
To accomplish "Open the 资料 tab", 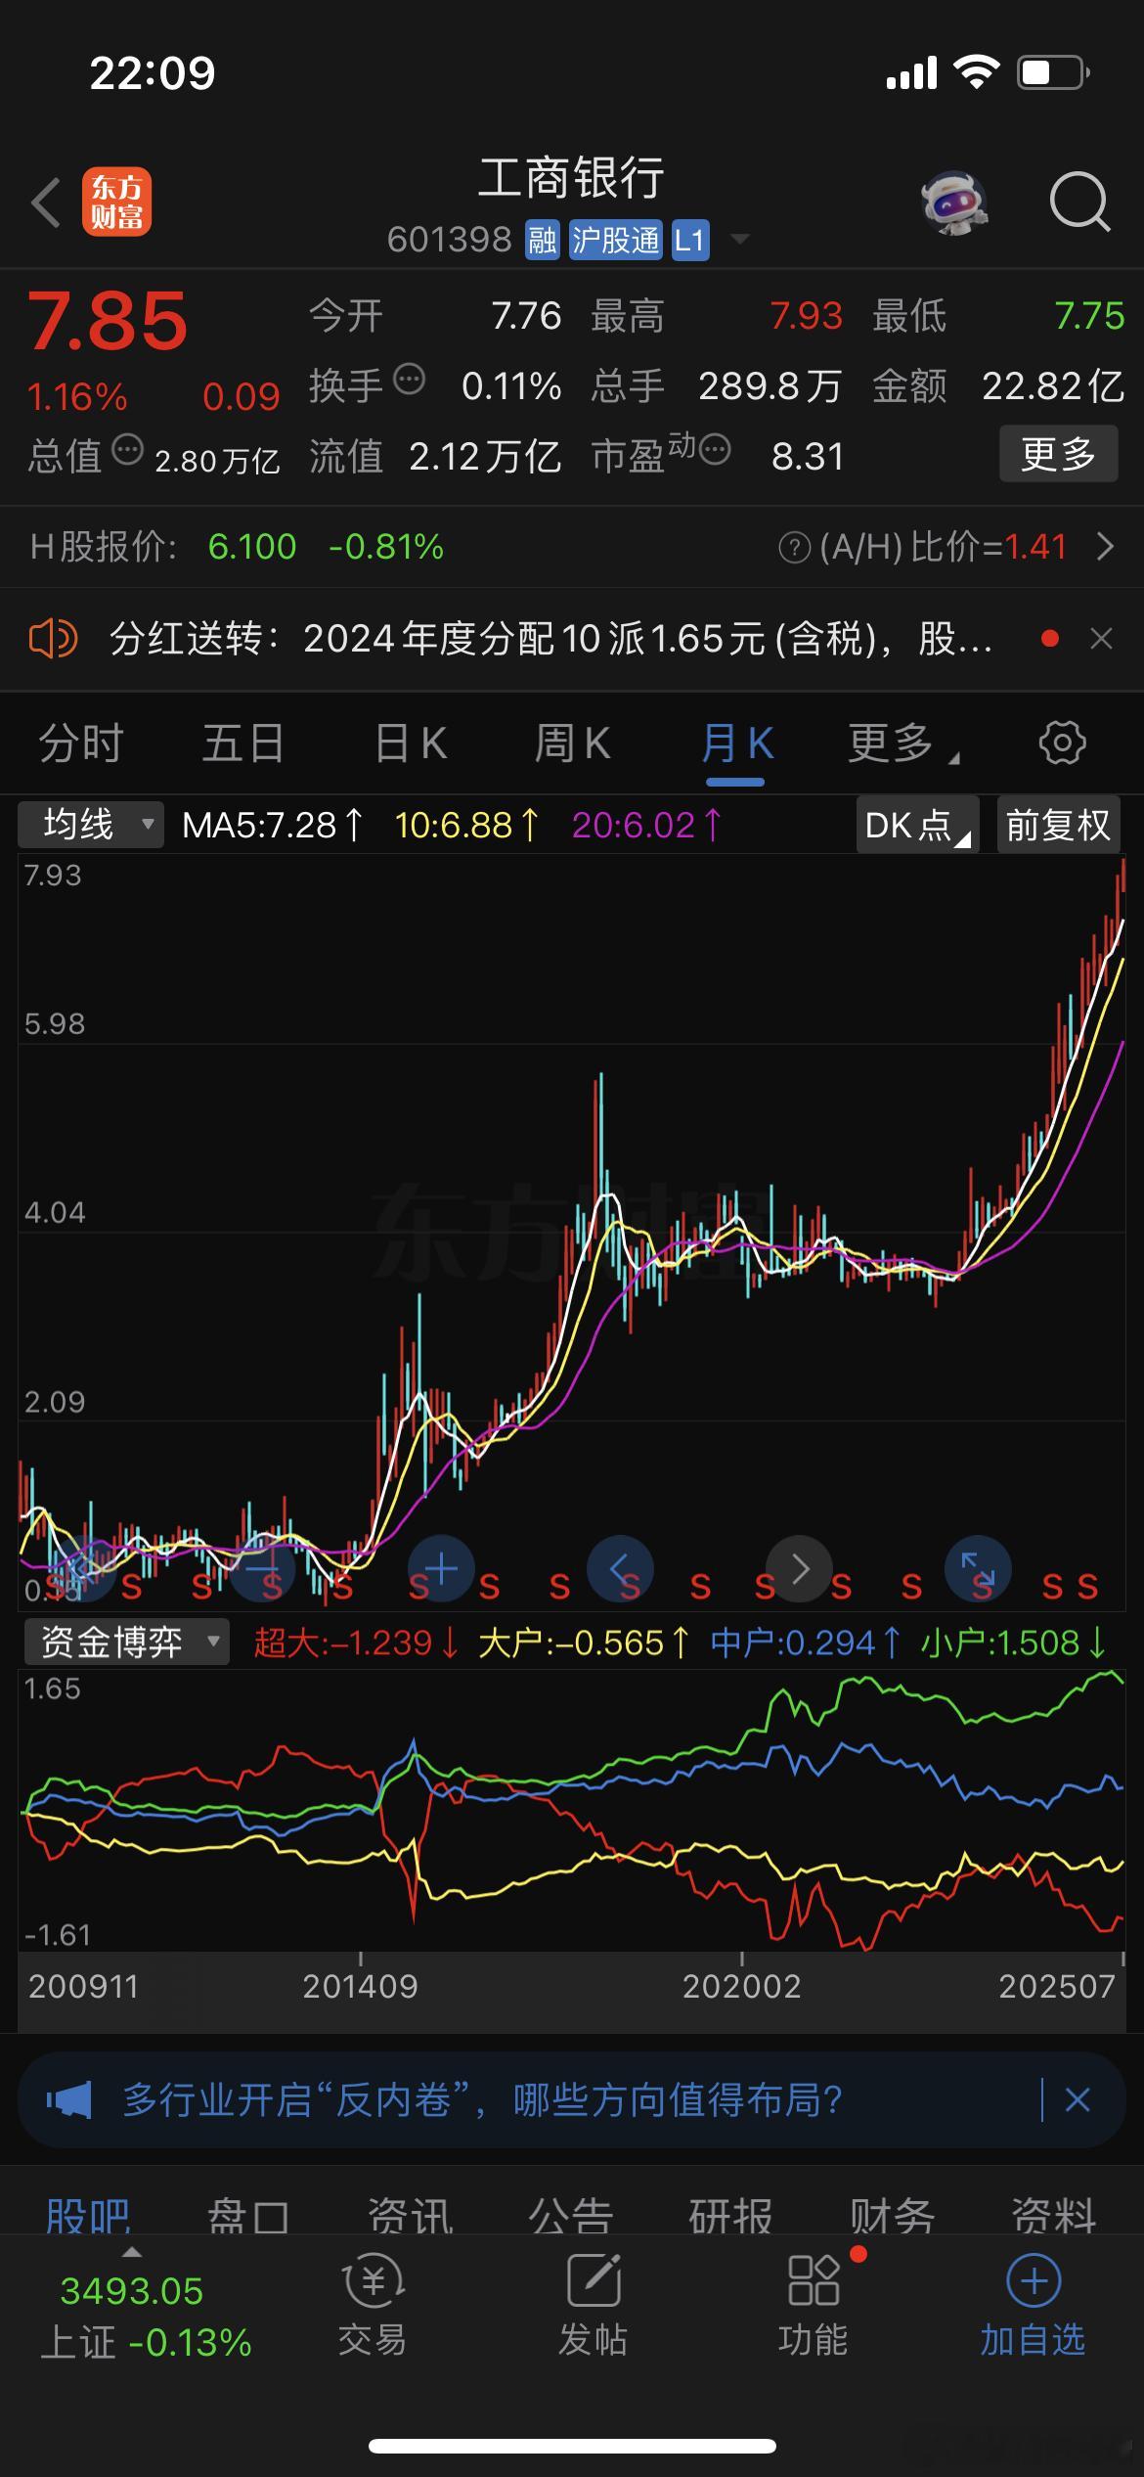I will click(1053, 2215).
